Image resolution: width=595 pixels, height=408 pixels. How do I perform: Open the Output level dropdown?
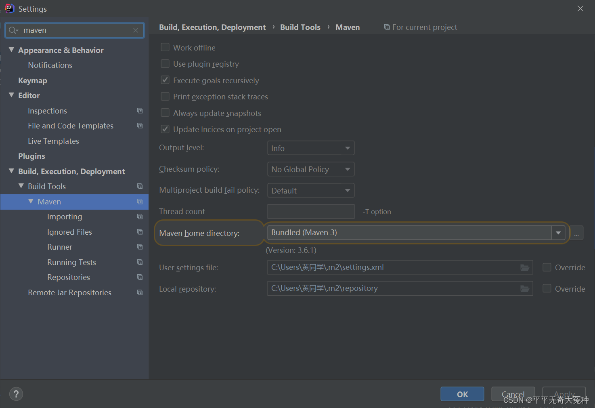[x=311, y=148]
